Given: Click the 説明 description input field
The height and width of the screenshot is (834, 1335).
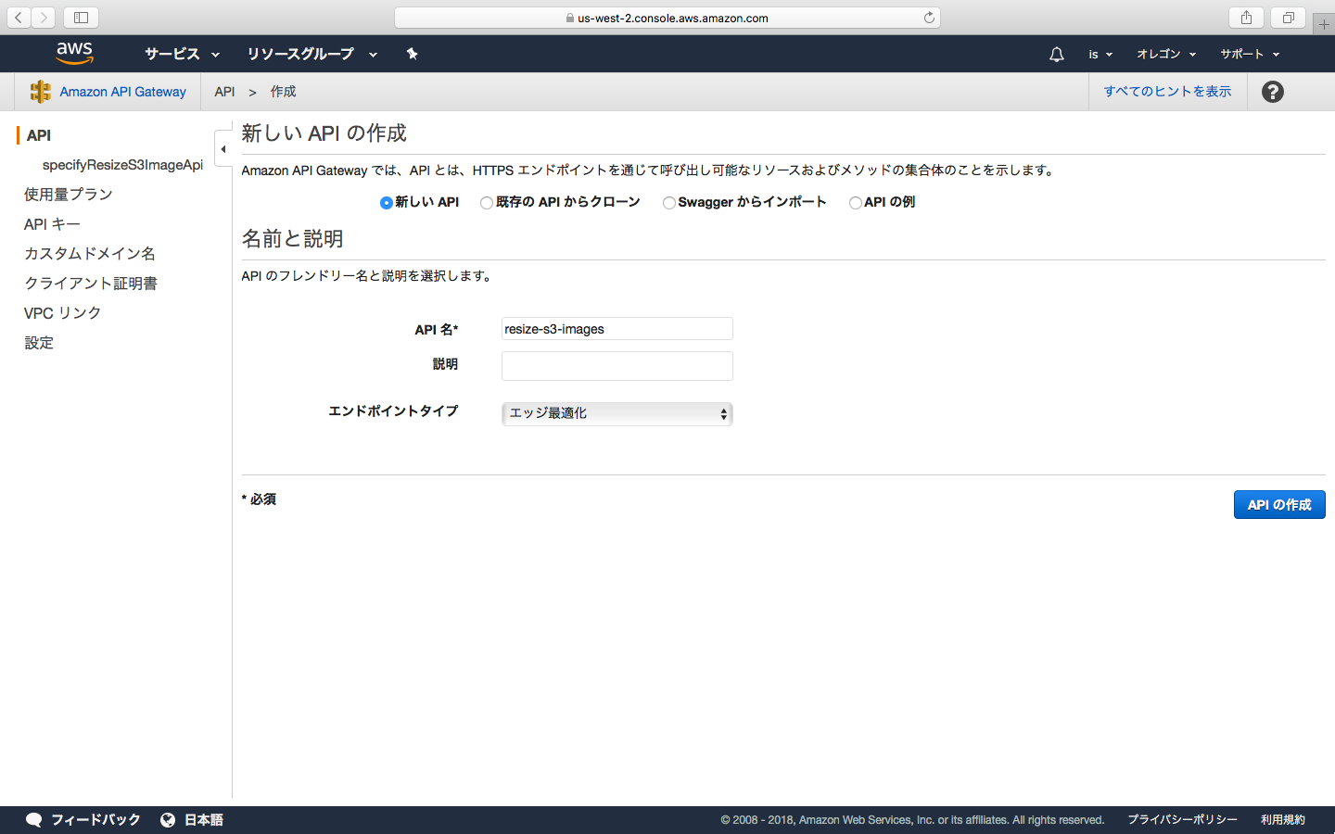Looking at the screenshot, I should (x=617, y=366).
